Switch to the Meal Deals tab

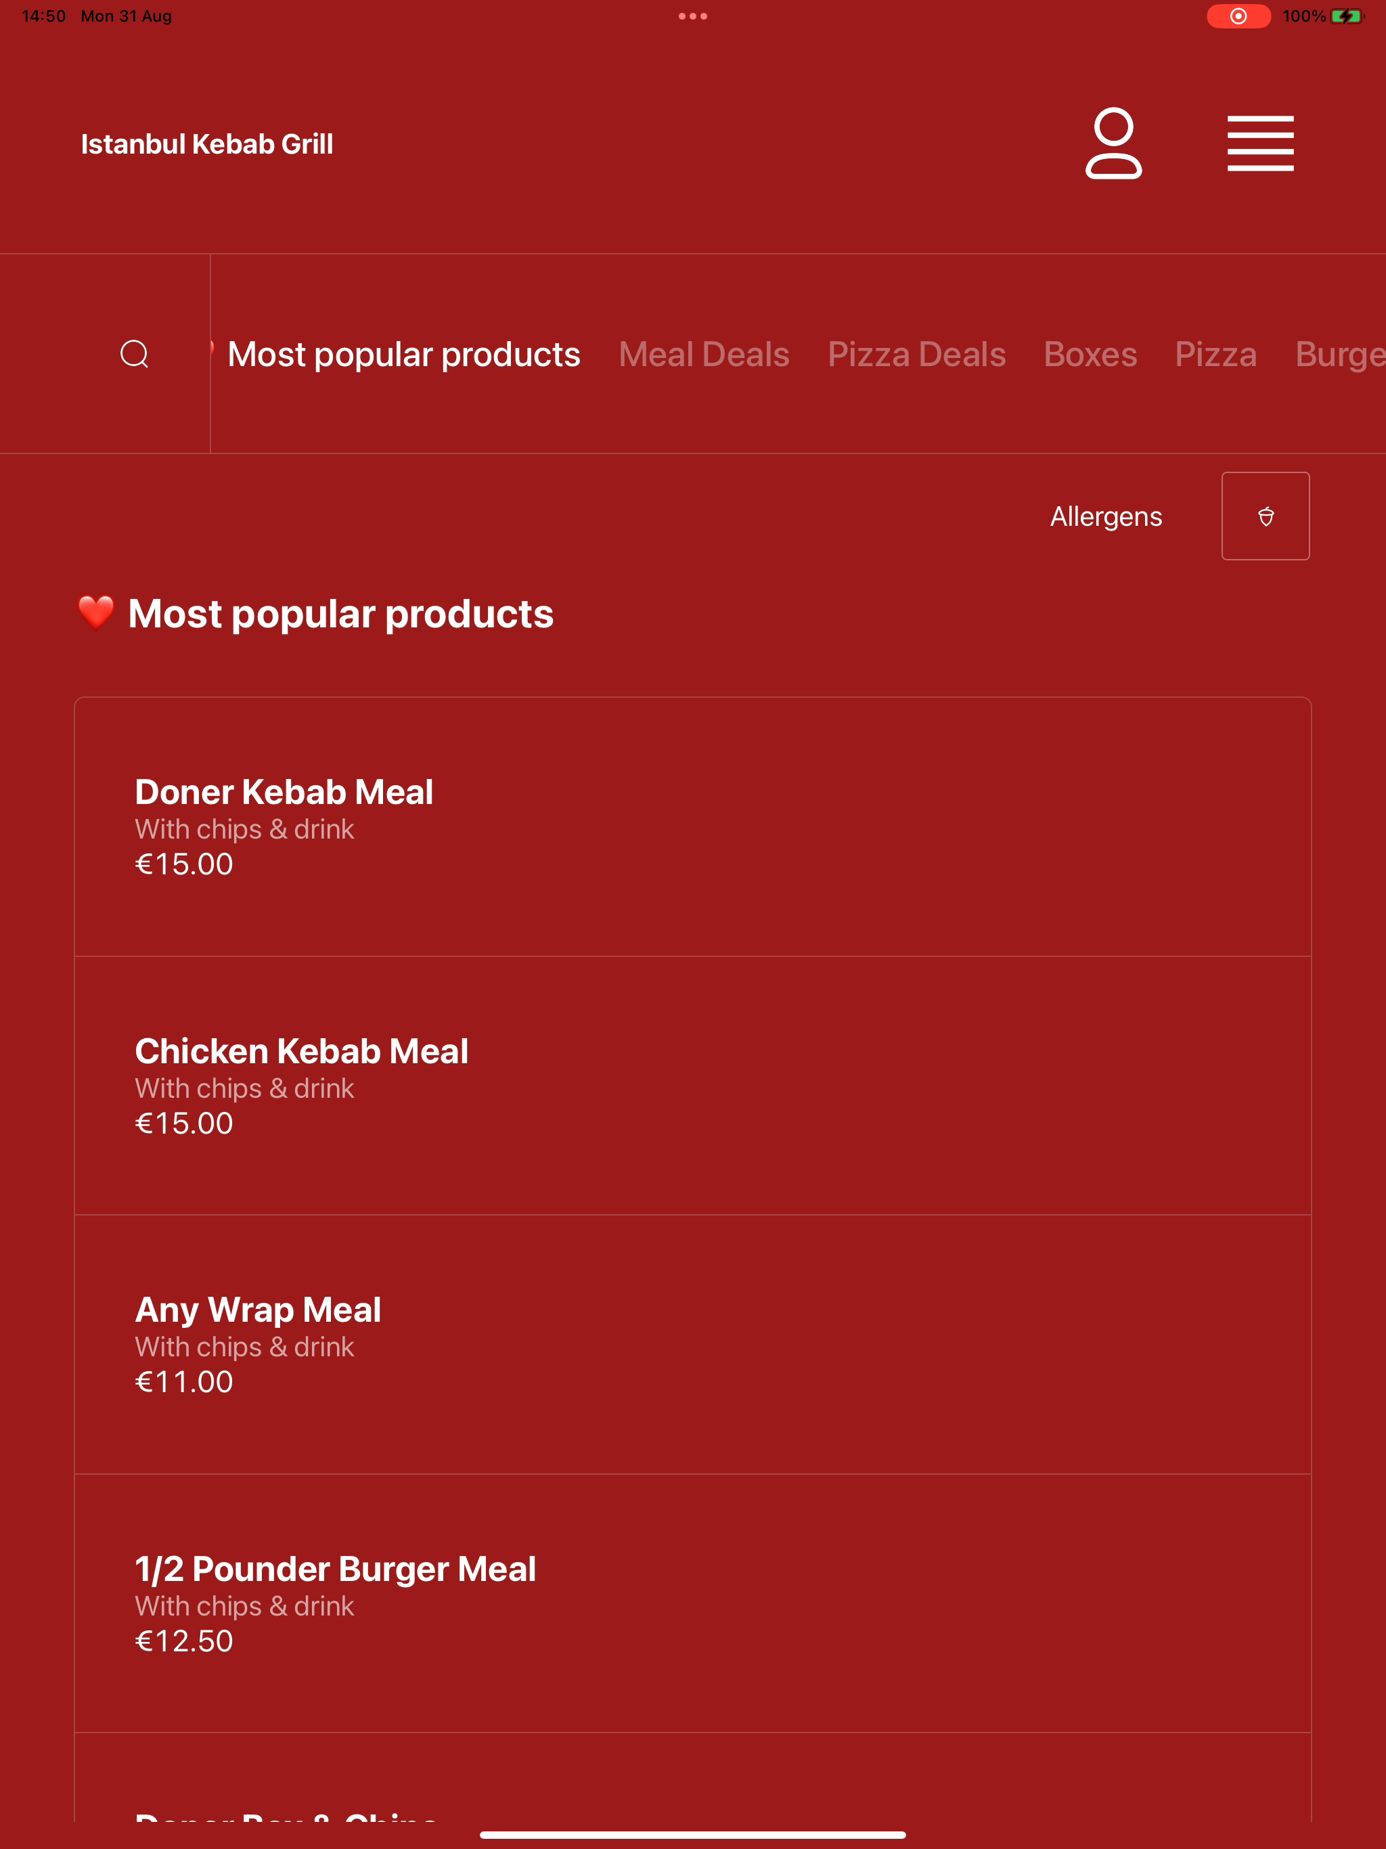(704, 355)
